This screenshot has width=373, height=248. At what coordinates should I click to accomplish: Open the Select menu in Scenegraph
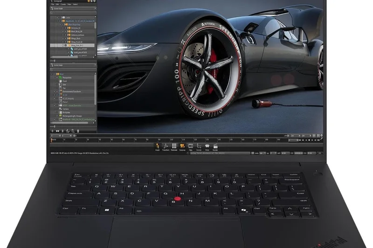point(75,5)
